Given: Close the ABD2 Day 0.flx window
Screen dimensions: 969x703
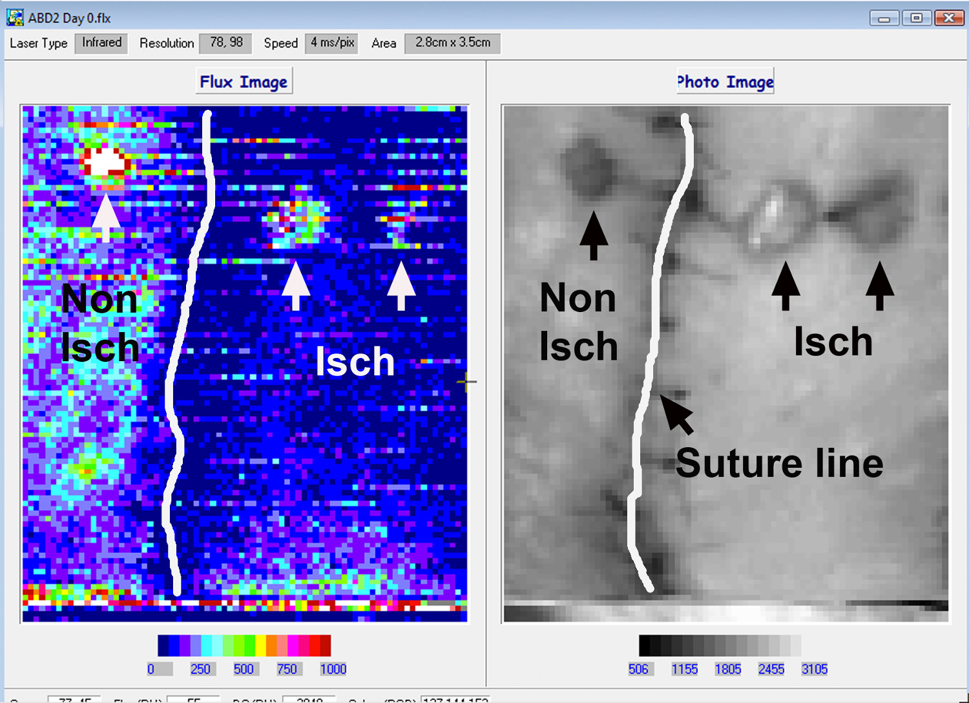Looking at the screenshot, I should [x=949, y=18].
